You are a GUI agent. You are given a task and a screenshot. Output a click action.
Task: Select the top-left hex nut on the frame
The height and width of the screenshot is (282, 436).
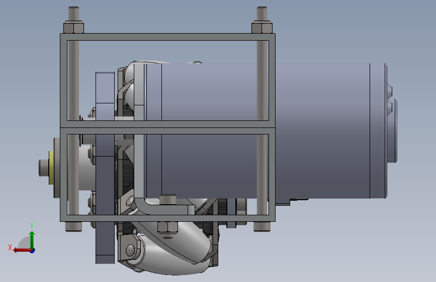pos(74,27)
